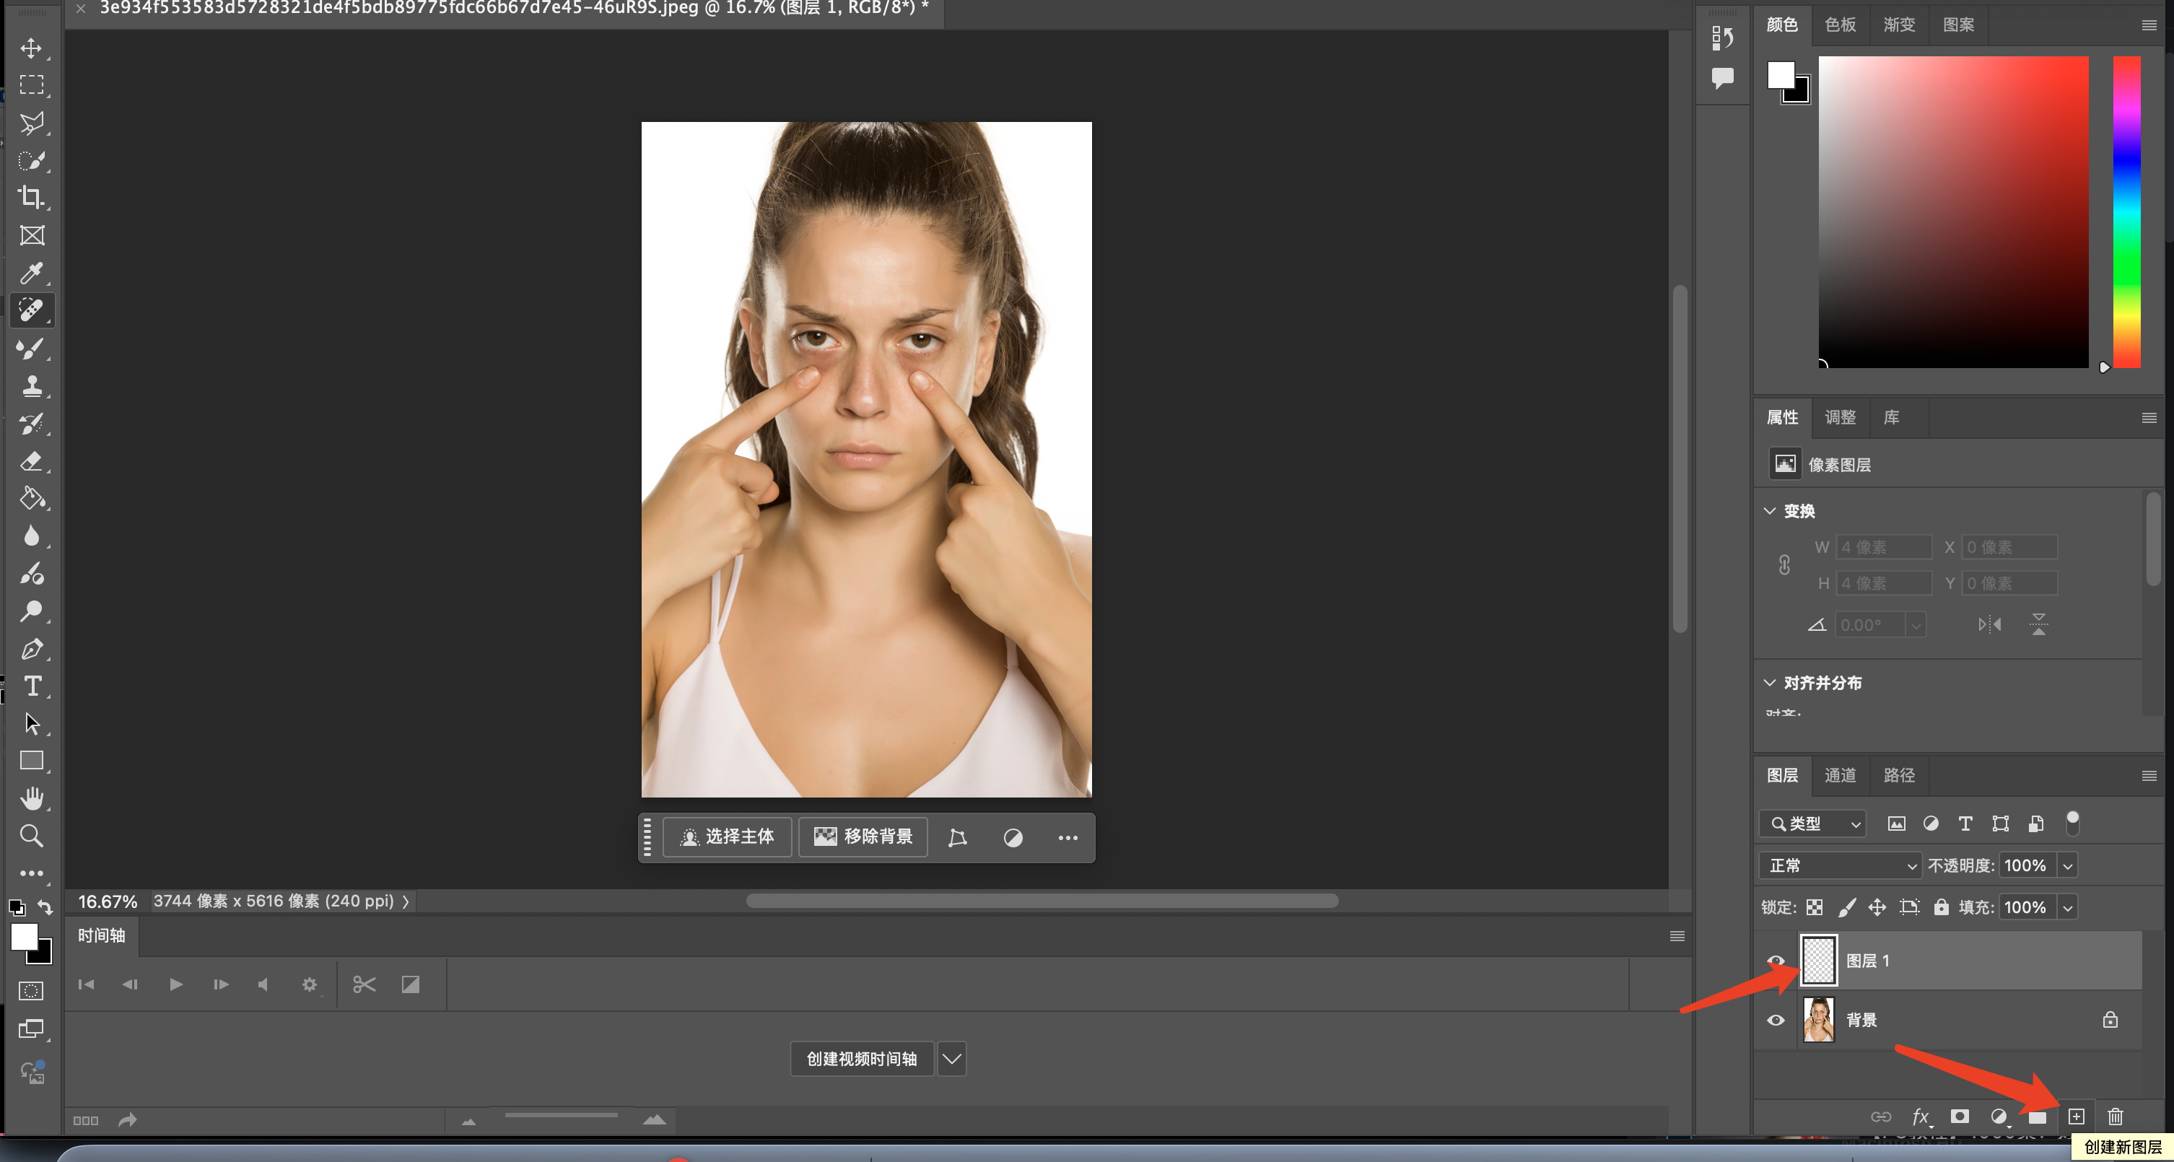Viewport: 2174px width, 1162px height.
Task: Select the Horizontal Type tool
Action: pyautogui.click(x=31, y=686)
